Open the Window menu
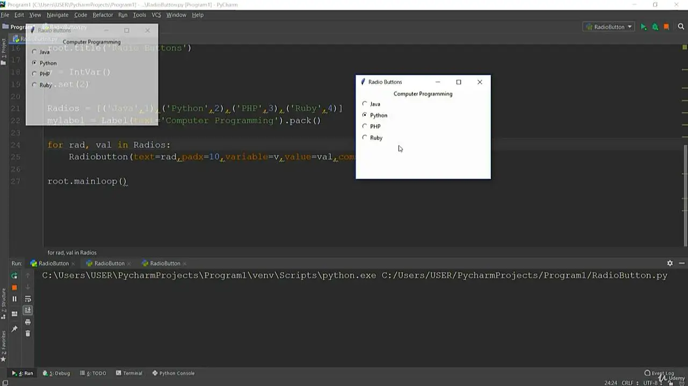This screenshot has width=688, height=386. [176, 15]
